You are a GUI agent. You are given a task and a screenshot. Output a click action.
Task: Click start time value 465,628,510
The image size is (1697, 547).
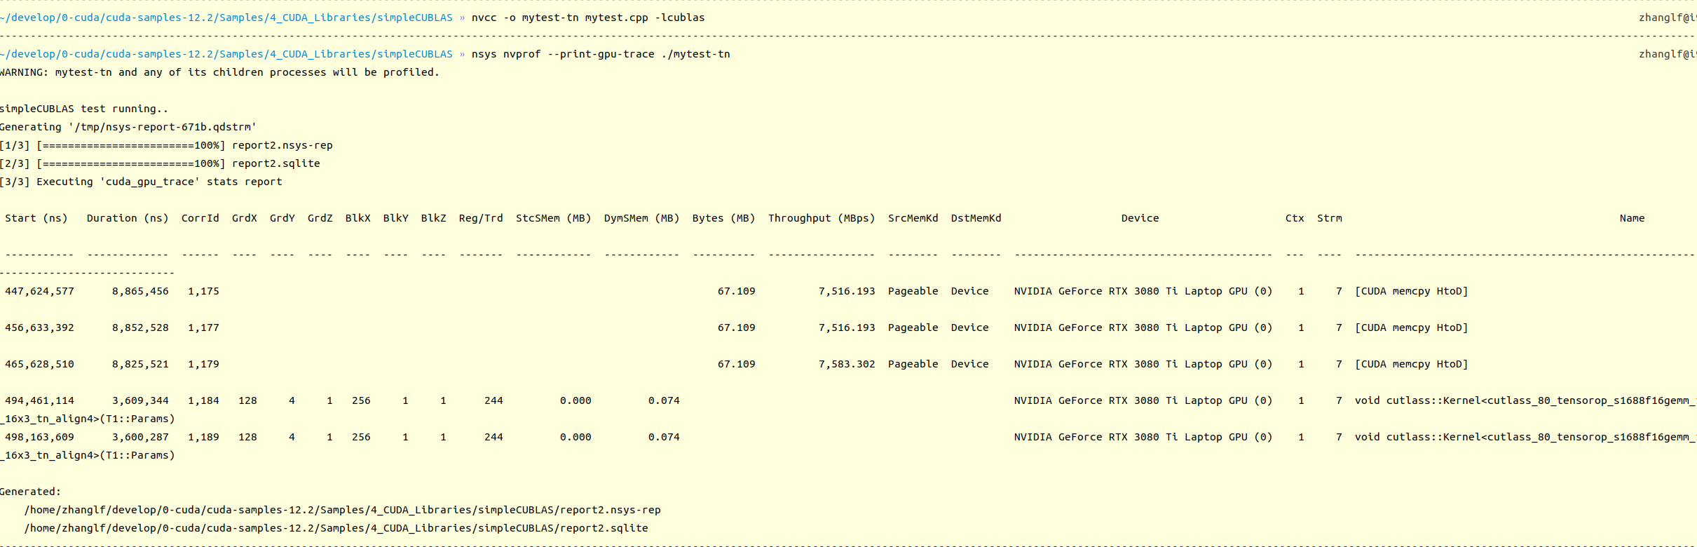pos(40,364)
